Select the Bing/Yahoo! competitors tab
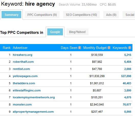The height and width of the screenshot is (116, 135). click(x=77, y=32)
